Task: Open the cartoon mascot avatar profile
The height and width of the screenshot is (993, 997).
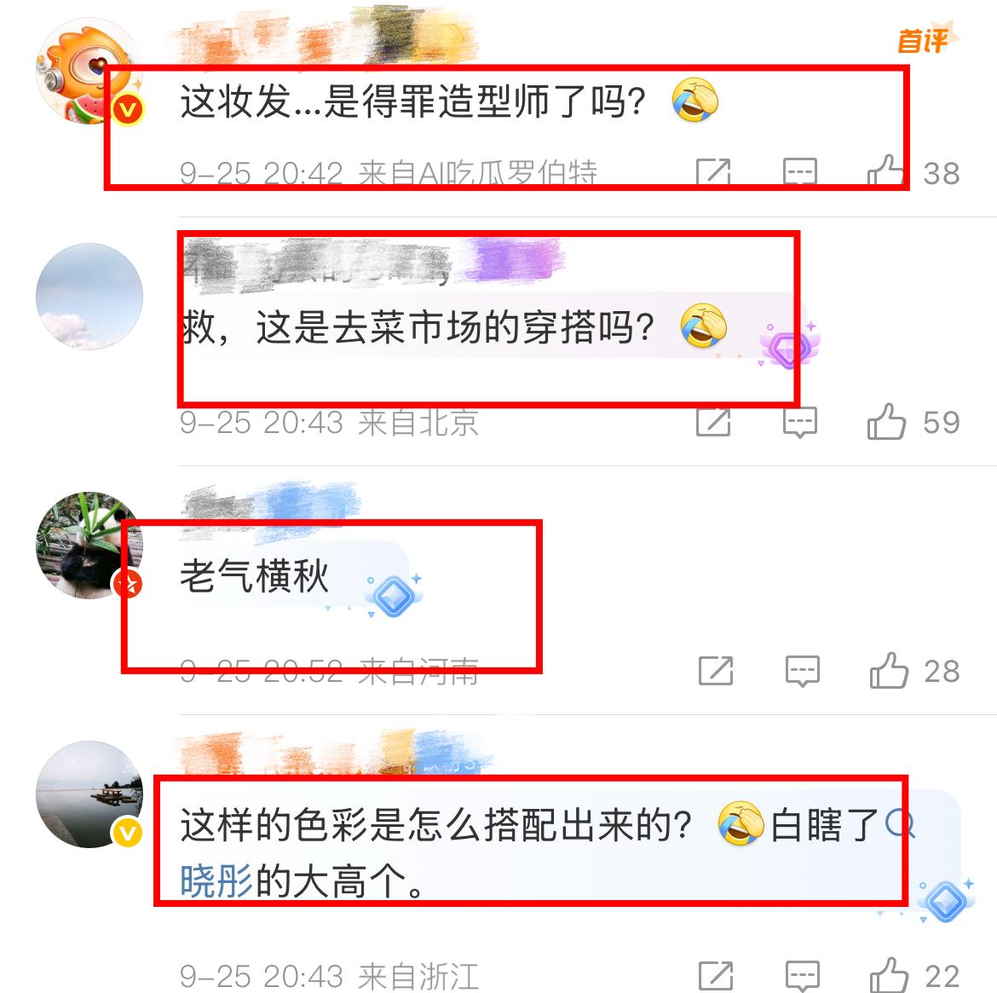Action: tap(89, 72)
